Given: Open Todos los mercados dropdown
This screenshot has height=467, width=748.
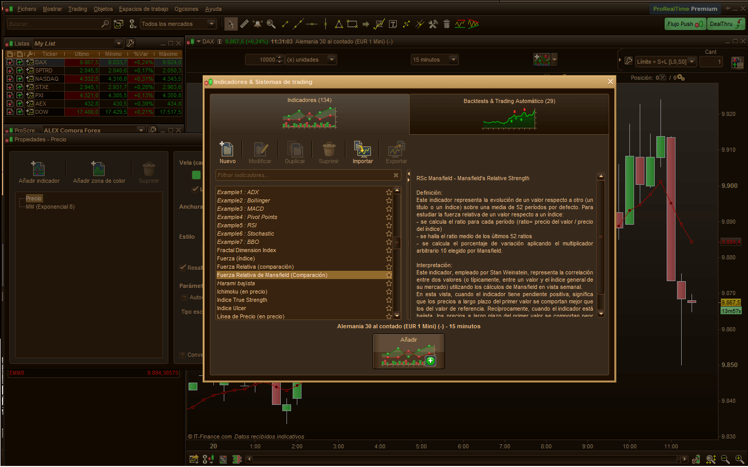Looking at the screenshot, I should [x=178, y=24].
